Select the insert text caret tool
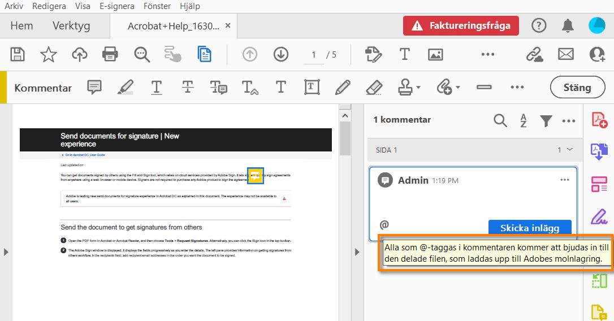This screenshot has height=321, width=614. [x=250, y=87]
